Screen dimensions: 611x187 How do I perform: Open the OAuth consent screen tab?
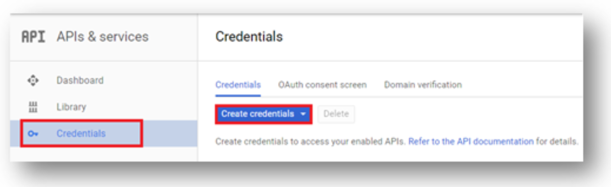[x=322, y=85]
